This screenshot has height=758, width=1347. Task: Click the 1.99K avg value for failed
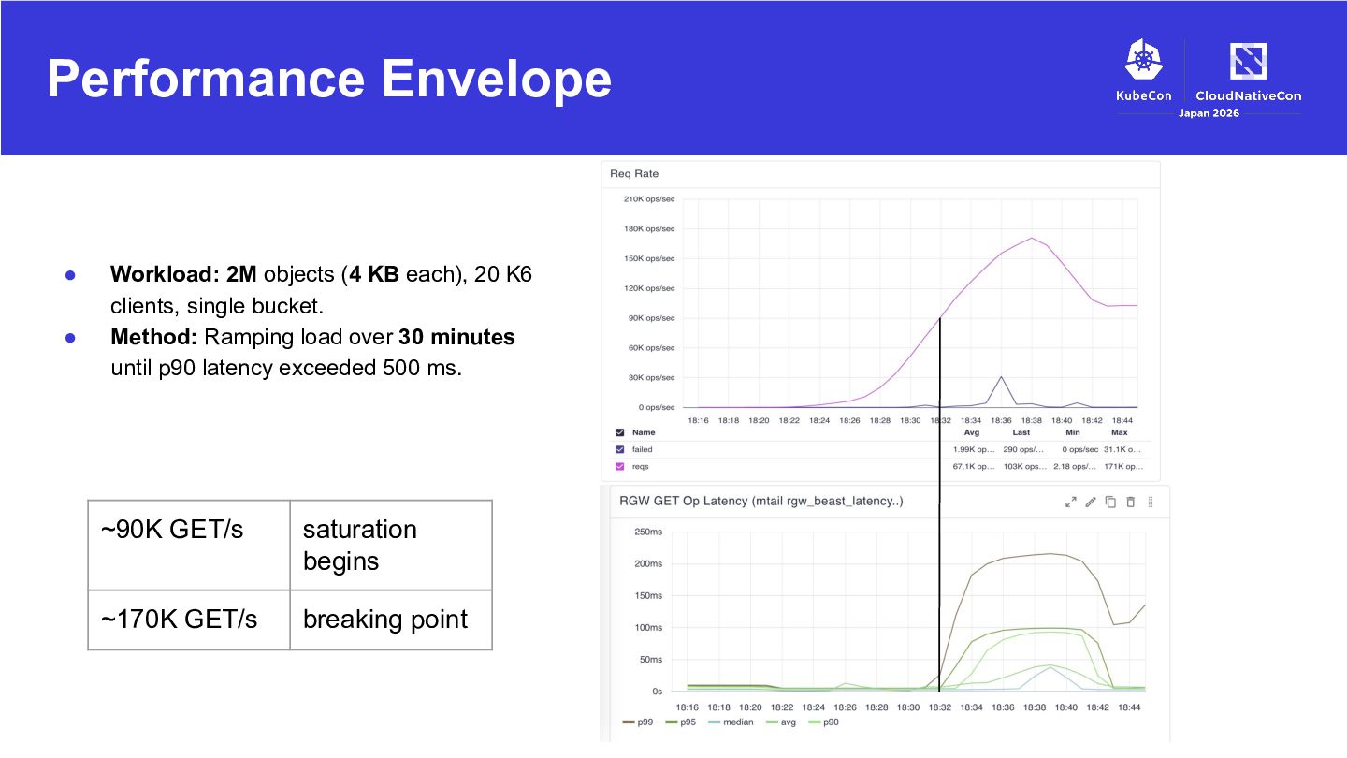pyautogui.click(x=974, y=450)
